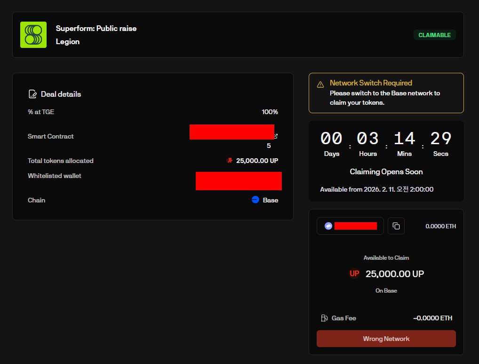Click the Superform: Public raise title
Image resolution: width=479 pixels, height=364 pixels.
click(x=96, y=28)
